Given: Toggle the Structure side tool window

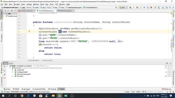Looking at the screenshot, I should pyautogui.click(x=1, y=26).
